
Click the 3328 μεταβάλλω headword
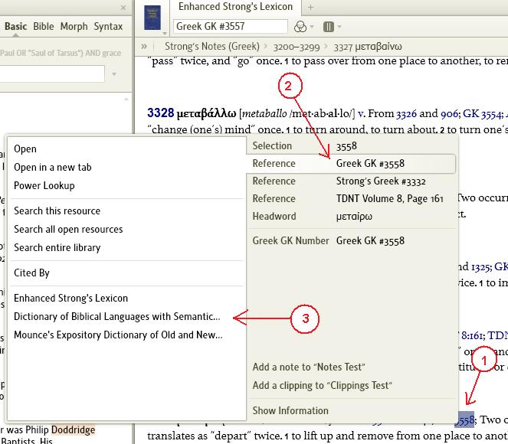[x=192, y=113]
